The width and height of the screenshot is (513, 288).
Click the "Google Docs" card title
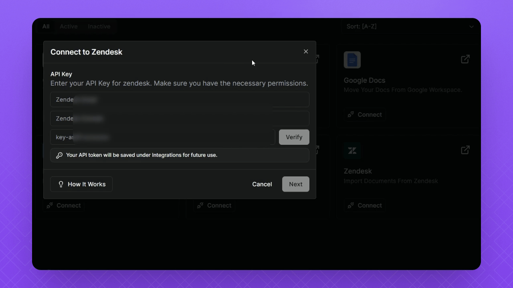pos(364,80)
